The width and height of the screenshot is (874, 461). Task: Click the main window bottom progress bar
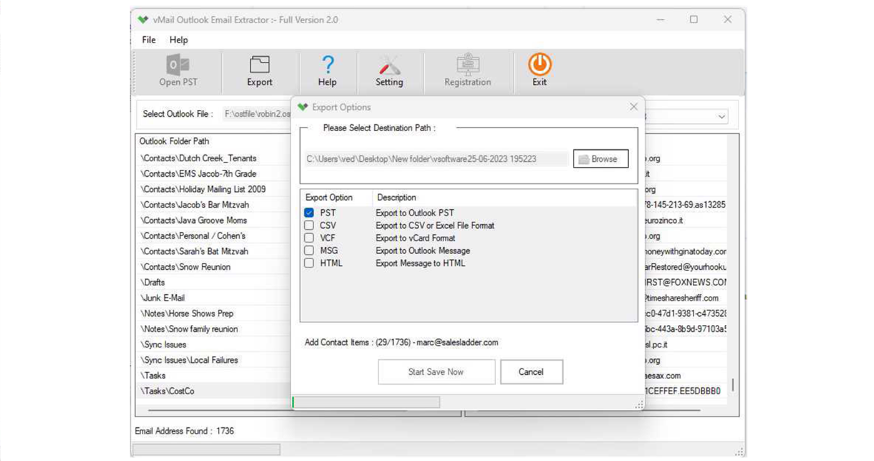pyautogui.click(x=206, y=450)
